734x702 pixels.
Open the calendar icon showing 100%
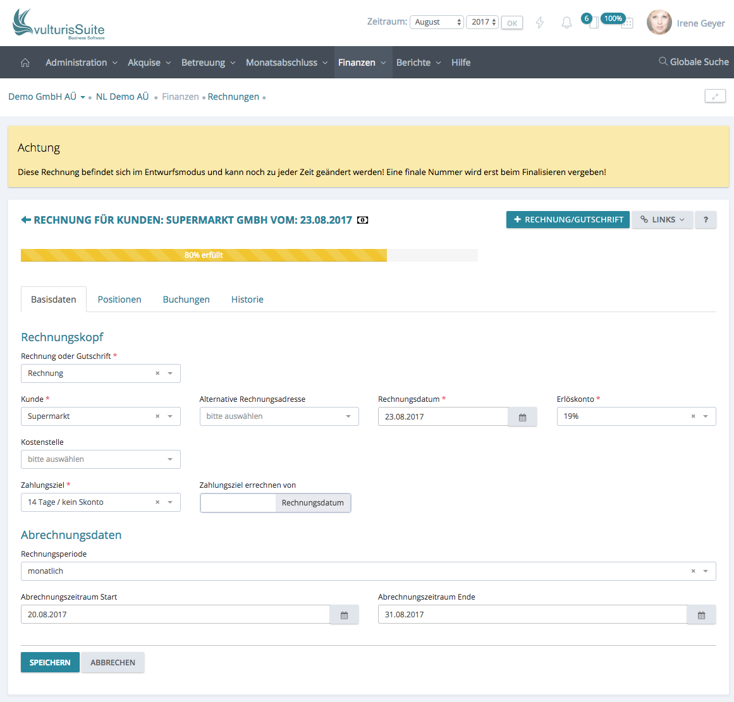point(627,23)
